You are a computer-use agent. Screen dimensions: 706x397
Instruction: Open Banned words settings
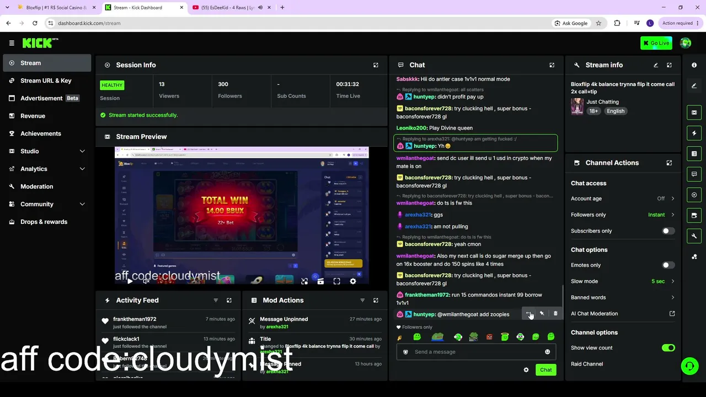[x=623, y=297]
